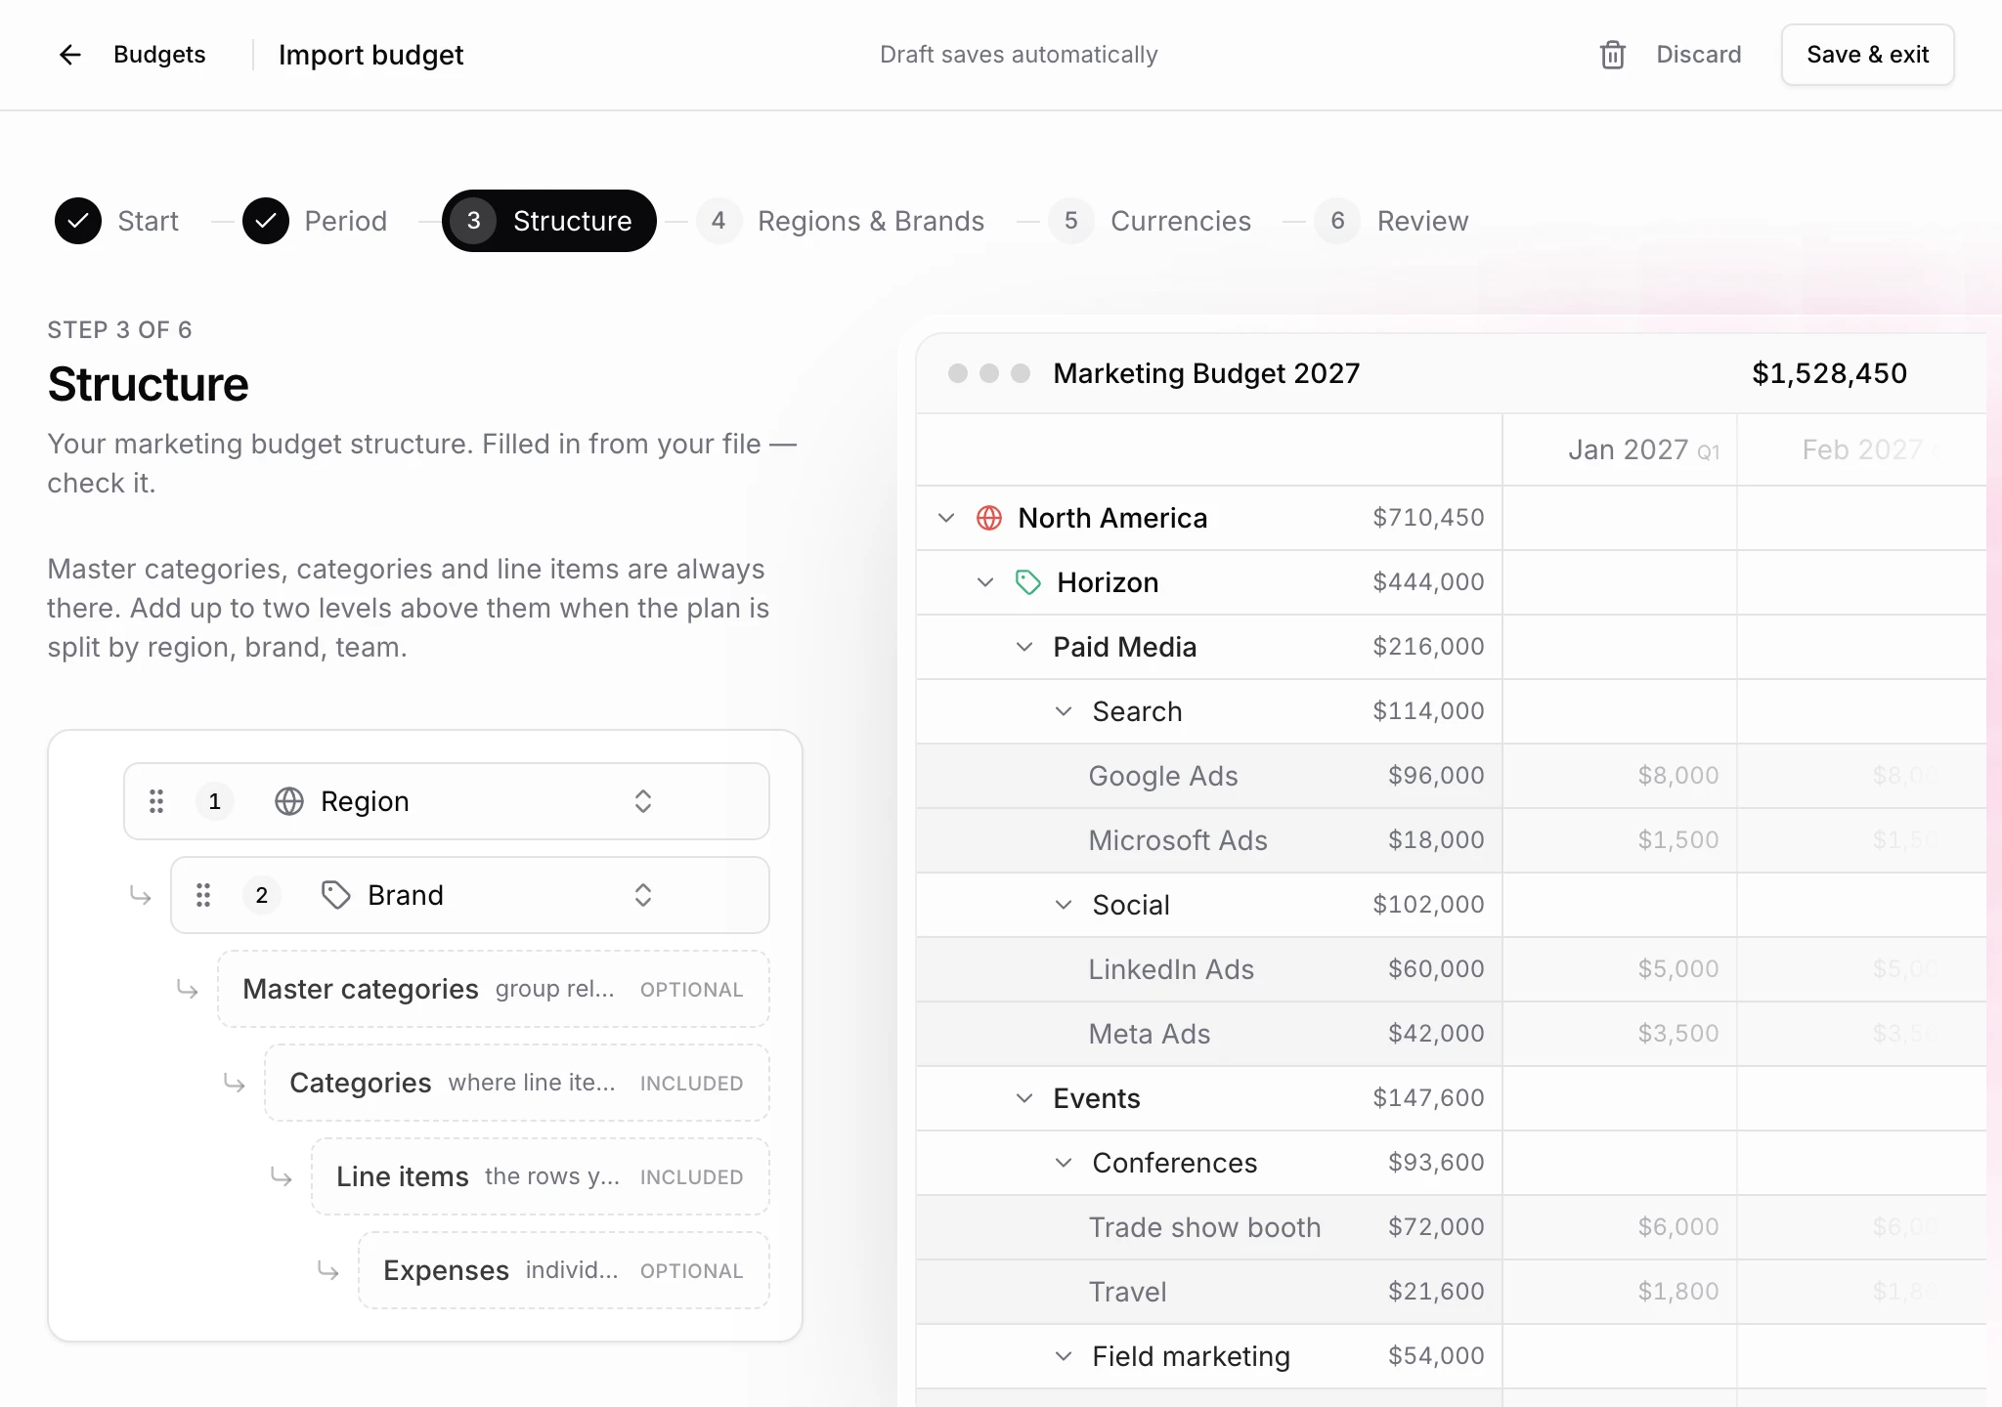Image resolution: width=2002 pixels, height=1407 pixels.
Task: Click the number 1 badge on Region
Action: pos(215,801)
